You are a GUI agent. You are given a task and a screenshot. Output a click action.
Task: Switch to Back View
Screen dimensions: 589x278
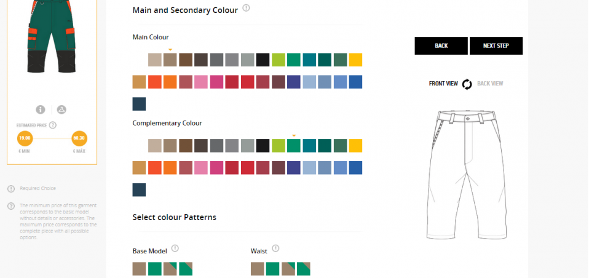pyautogui.click(x=490, y=84)
